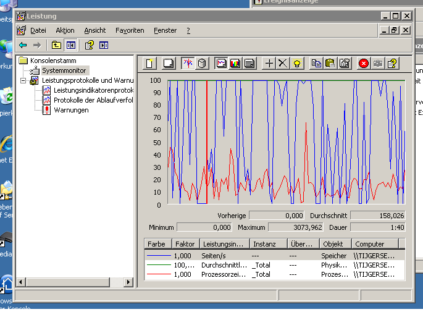Toggle the Highlight lightbulb icon
This screenshot has height=312, width=423.
pyautogui.click(x=297, y=64)
